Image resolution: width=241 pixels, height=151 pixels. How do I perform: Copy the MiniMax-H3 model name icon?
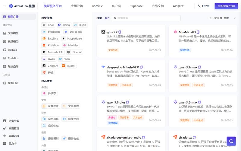(x=198, y=32)
